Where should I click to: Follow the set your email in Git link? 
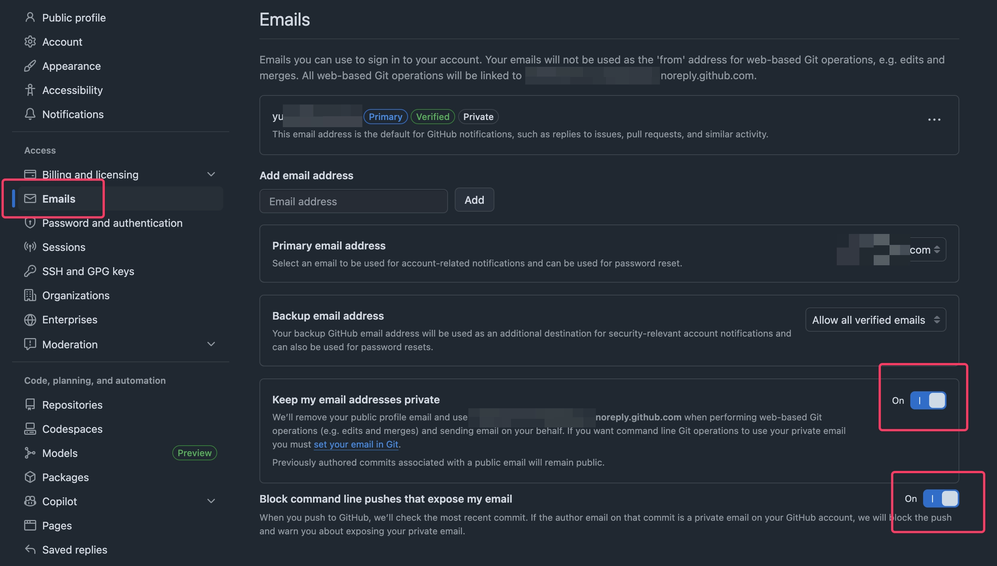(356, 444)
